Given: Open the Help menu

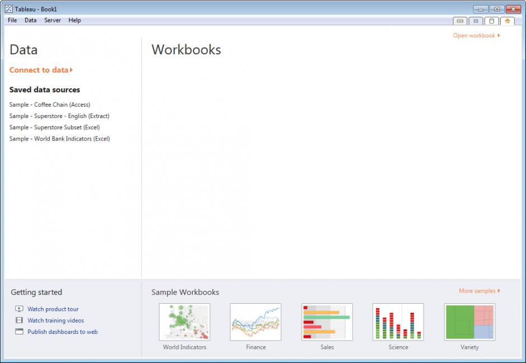Looking at the screenshot, I should click(74, 20).
